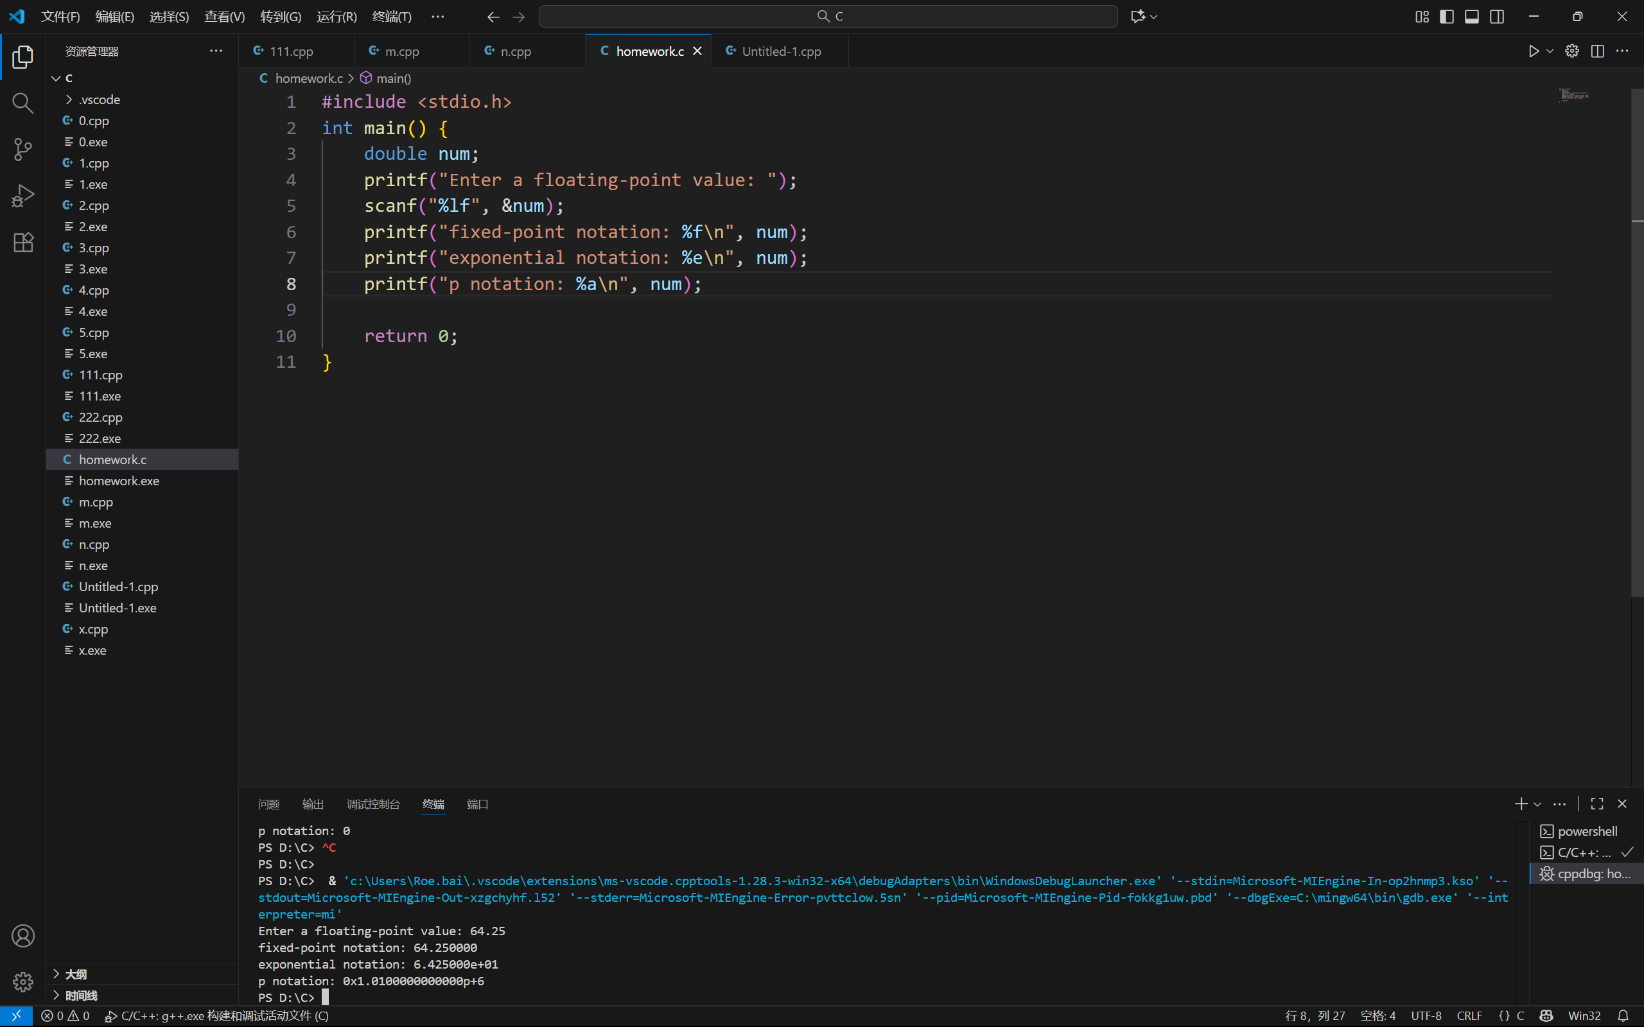Screen dimensions: 1644x1027
Task: Open the 终端(T) menu
Action: [391, 16]
